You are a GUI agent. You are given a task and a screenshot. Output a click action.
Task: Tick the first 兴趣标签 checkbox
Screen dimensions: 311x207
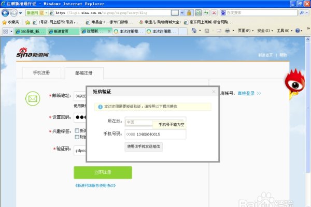click(x=77, y=130)
